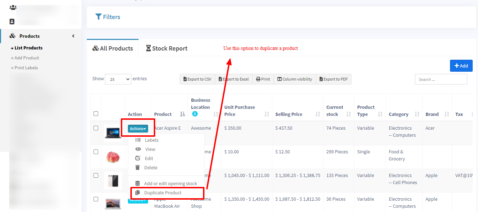Screen dimensions: 478x212
Task: Click the Product column sort icon
Action: click(182, 114)
